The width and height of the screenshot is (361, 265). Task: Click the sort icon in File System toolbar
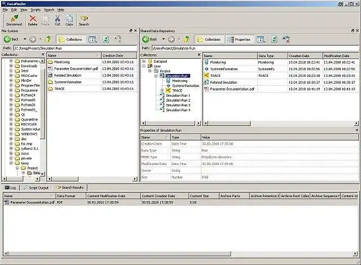click(118, 39)
